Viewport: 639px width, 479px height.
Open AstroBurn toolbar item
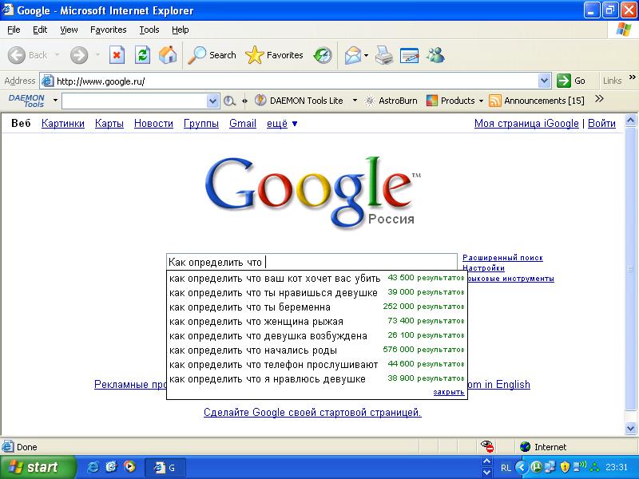pyautogui.click(x=391, y=101)
